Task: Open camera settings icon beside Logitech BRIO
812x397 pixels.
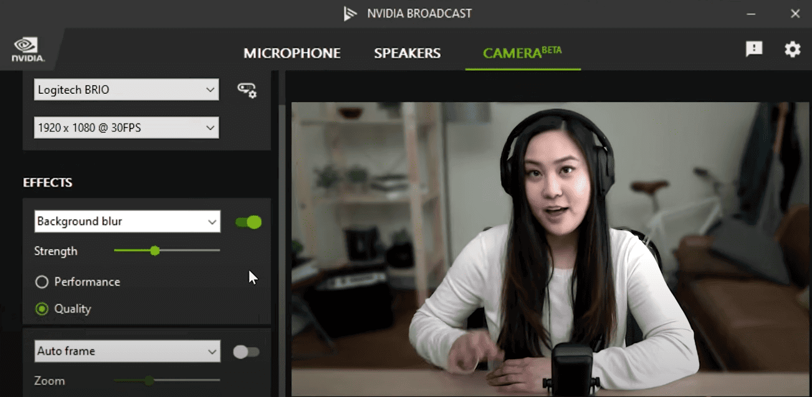Action: 247,90
